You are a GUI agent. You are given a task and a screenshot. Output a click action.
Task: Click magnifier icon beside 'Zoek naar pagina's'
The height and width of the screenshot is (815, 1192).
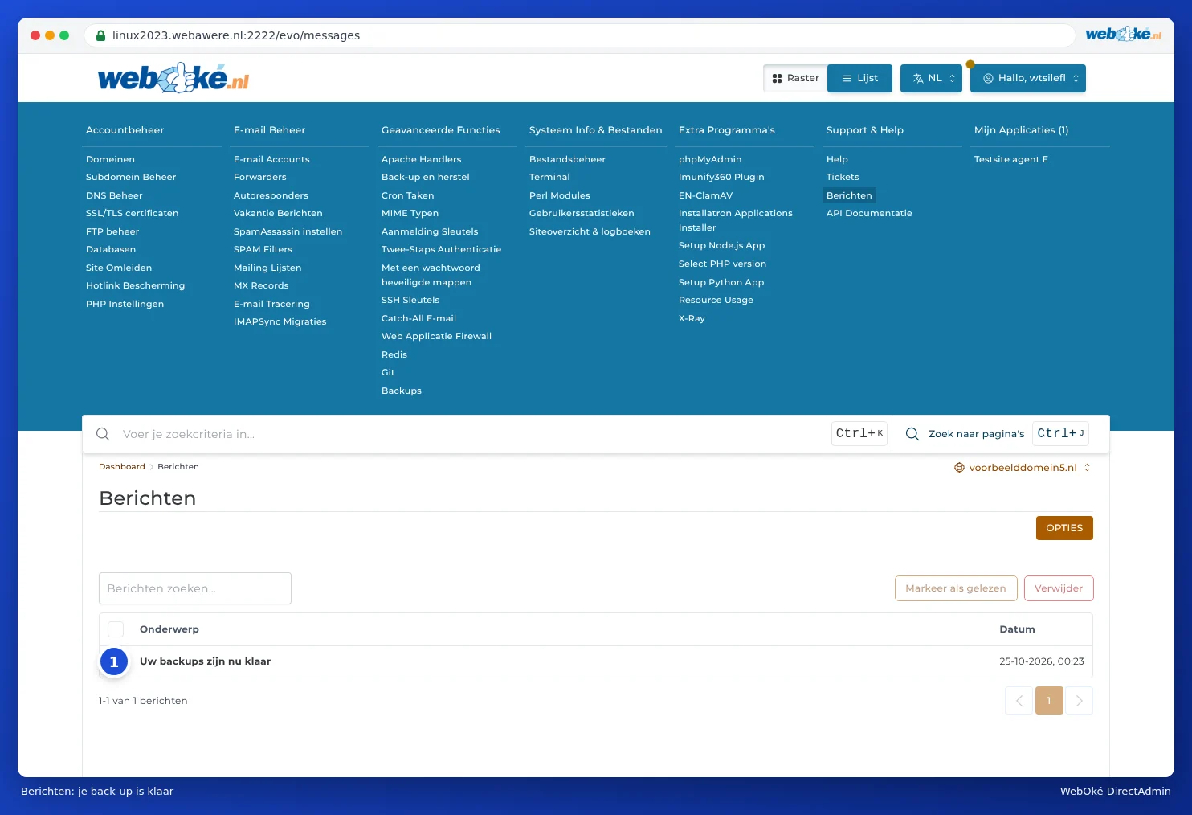912,434
